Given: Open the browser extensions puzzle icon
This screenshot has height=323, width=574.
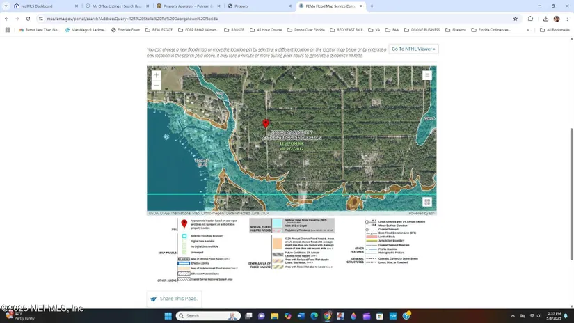Looking at the screenshot, I should (x=530, y=19).
